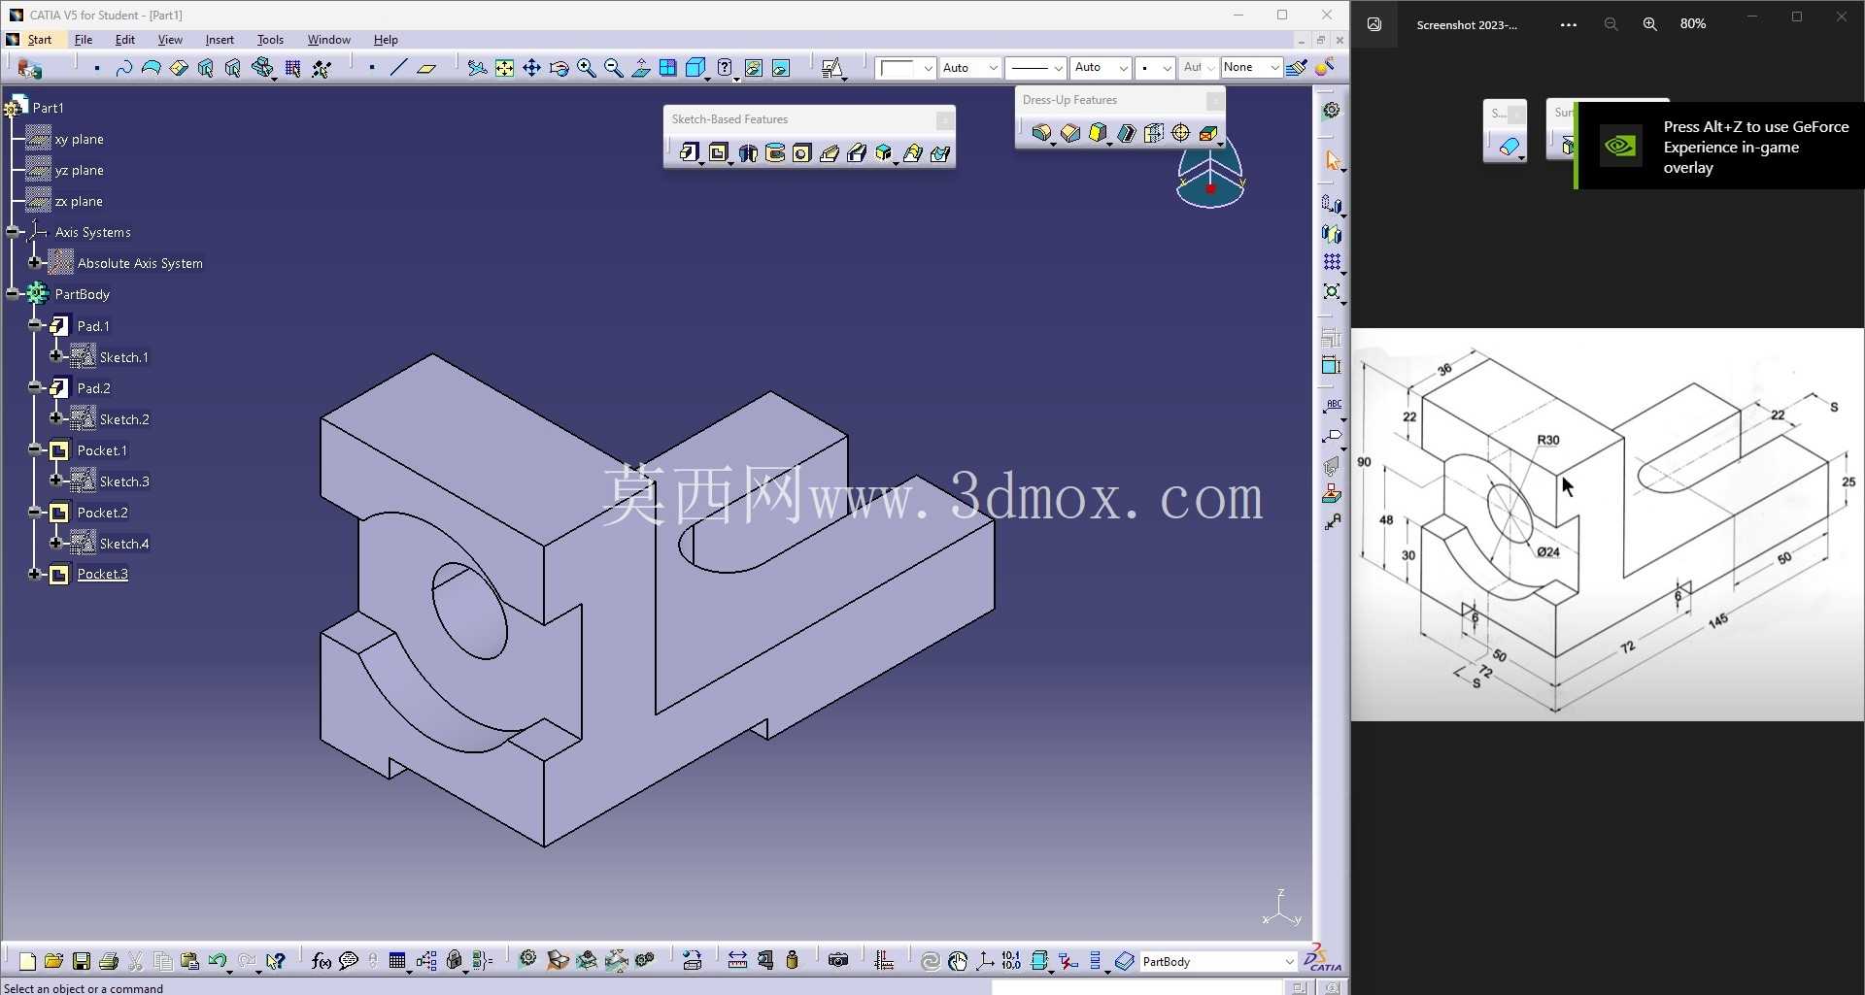Viewport: 1865px width, 995px height.
Task: Click the reference drawing image in Photos
Action: tap(1608, 524)
